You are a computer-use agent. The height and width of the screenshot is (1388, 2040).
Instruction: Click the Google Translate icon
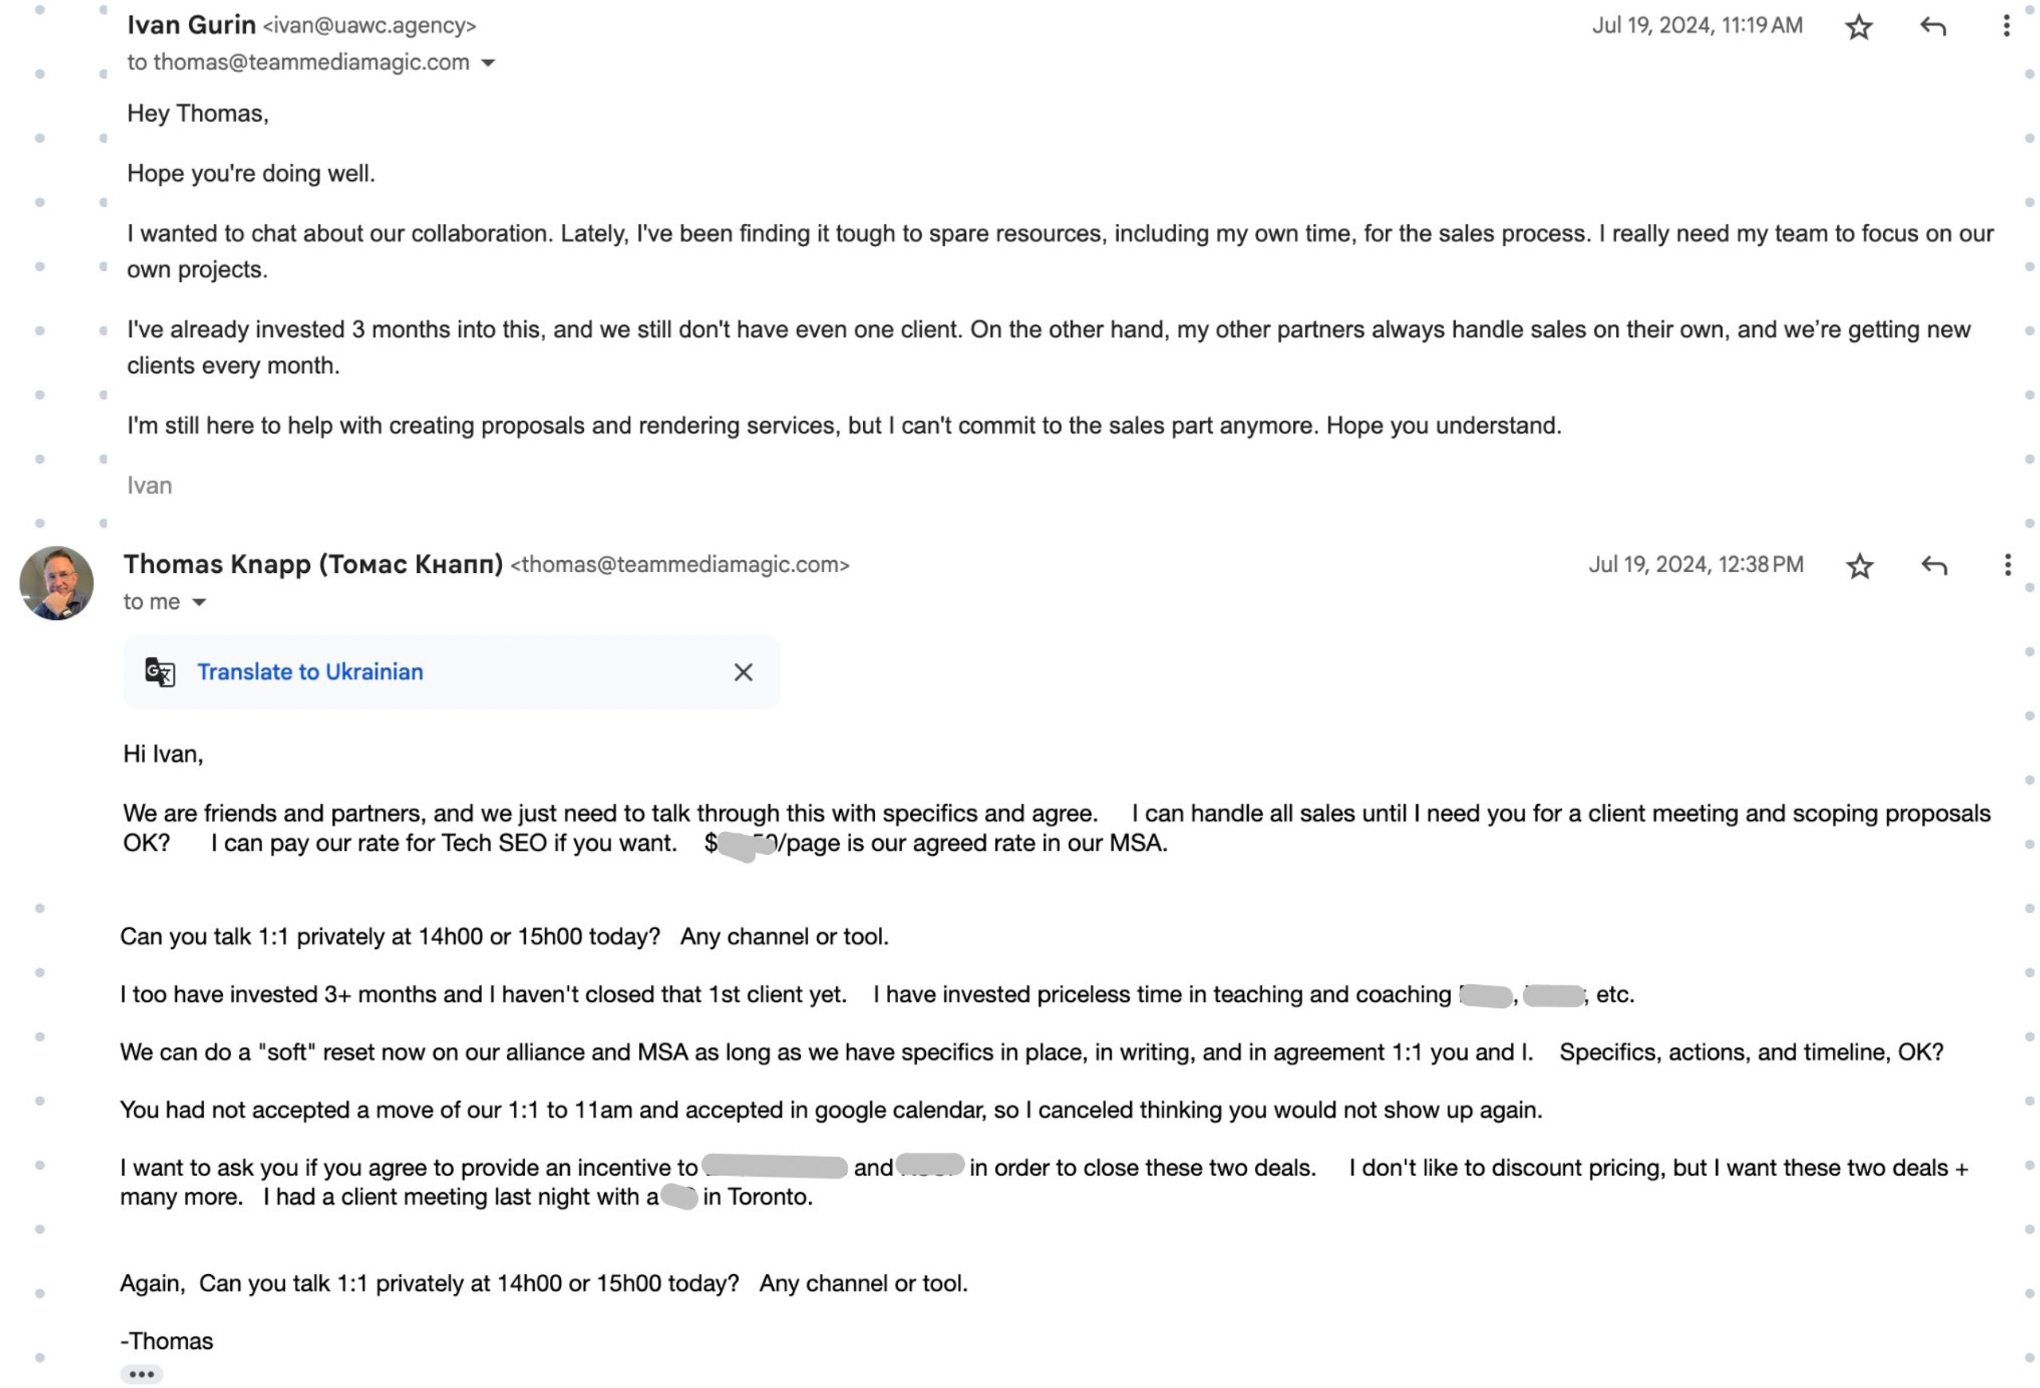[x=159, y=672]
